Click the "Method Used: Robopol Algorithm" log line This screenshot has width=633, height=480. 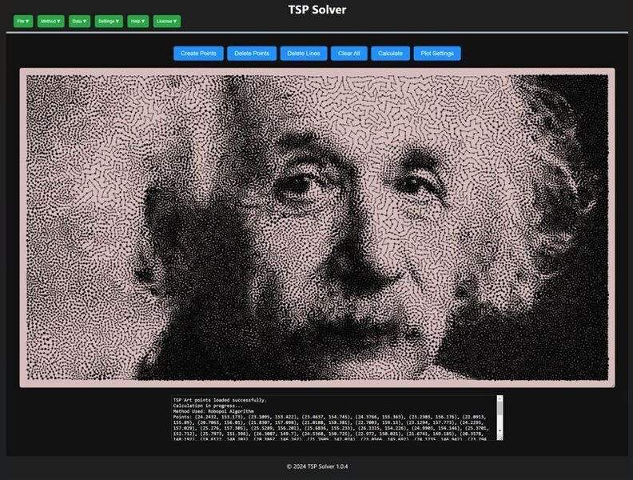(213, 411)
